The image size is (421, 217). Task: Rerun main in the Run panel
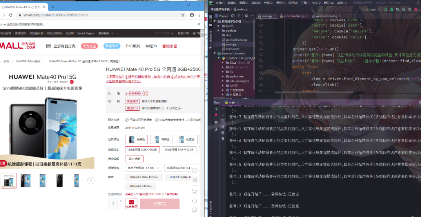click(216, 109)
